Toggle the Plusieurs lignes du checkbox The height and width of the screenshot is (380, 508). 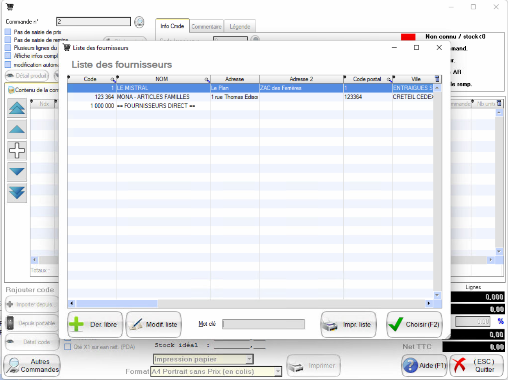[8, 48]
